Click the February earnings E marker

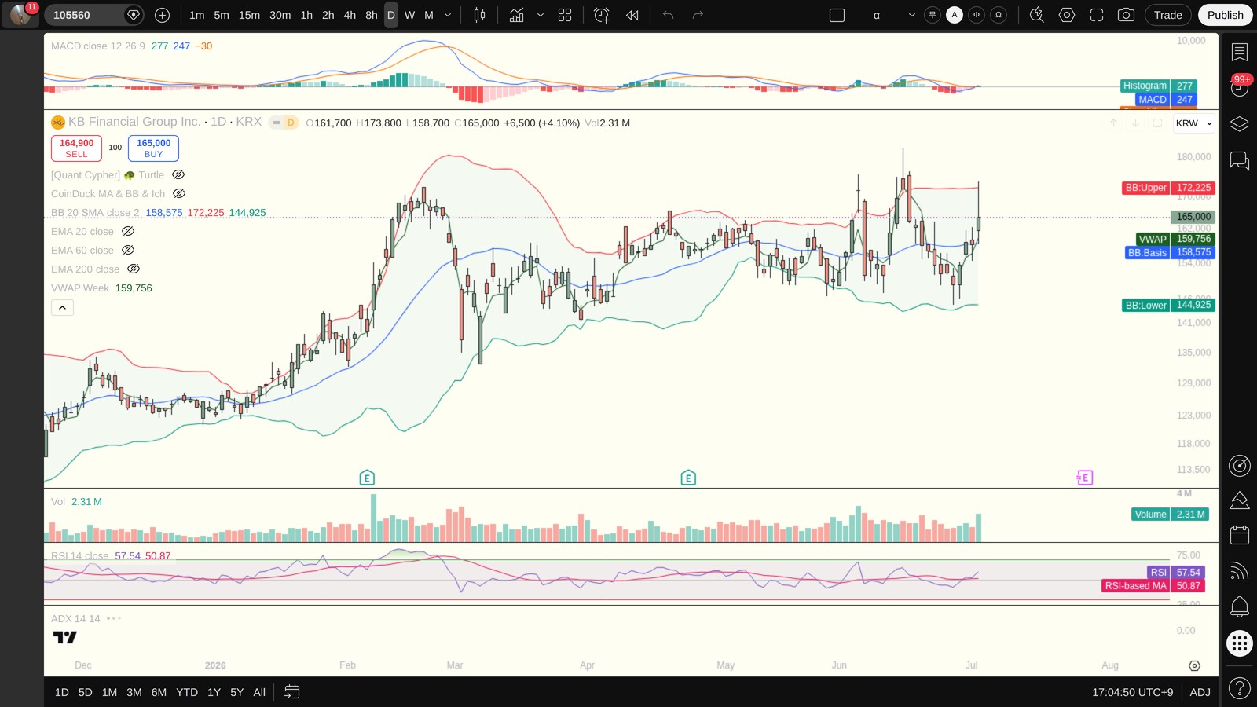click(x=367, y=478)
